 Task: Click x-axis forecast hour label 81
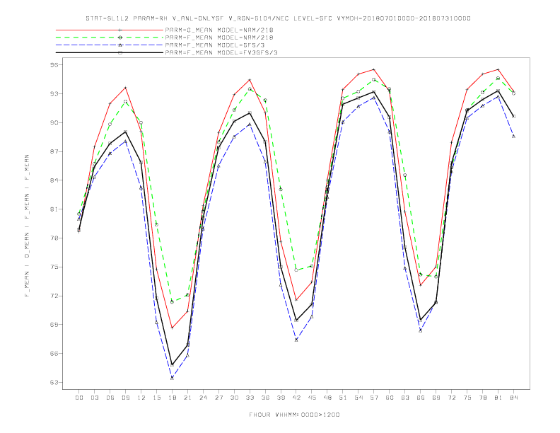(x=498, y=398)
